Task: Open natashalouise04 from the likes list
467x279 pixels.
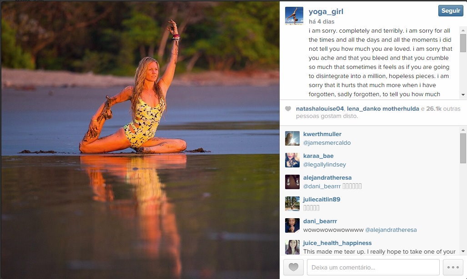Action: click(x=320, y=109)
